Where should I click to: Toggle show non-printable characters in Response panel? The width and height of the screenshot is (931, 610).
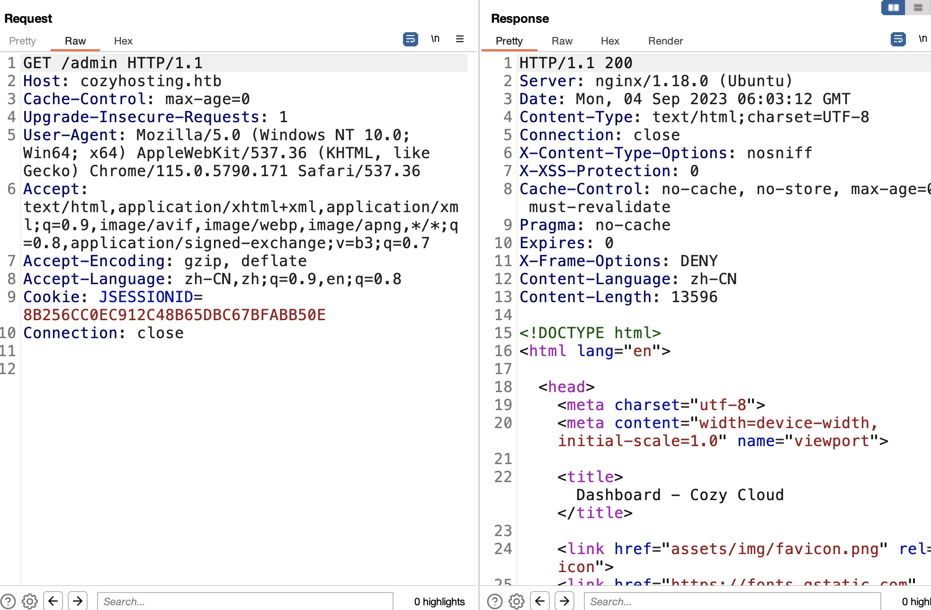click(922, 39)
